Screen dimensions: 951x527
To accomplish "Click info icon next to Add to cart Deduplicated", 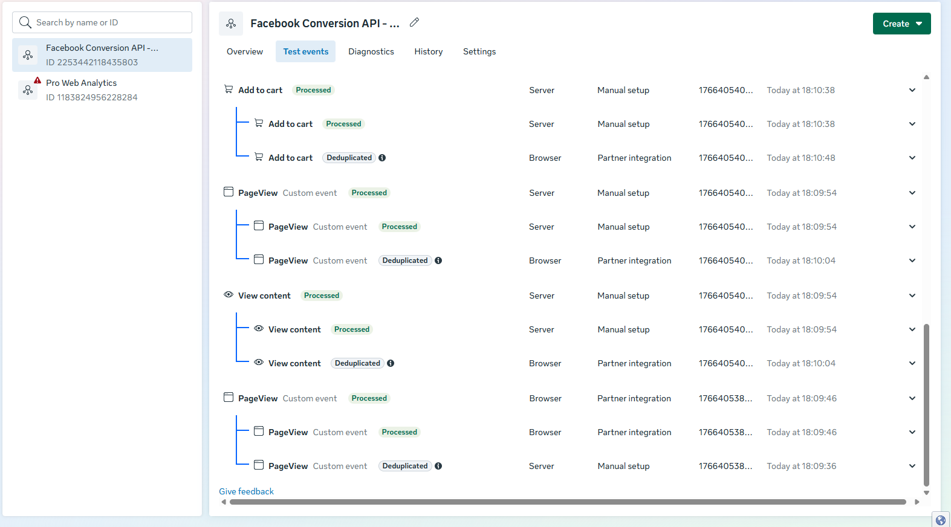I will point(382,158).
